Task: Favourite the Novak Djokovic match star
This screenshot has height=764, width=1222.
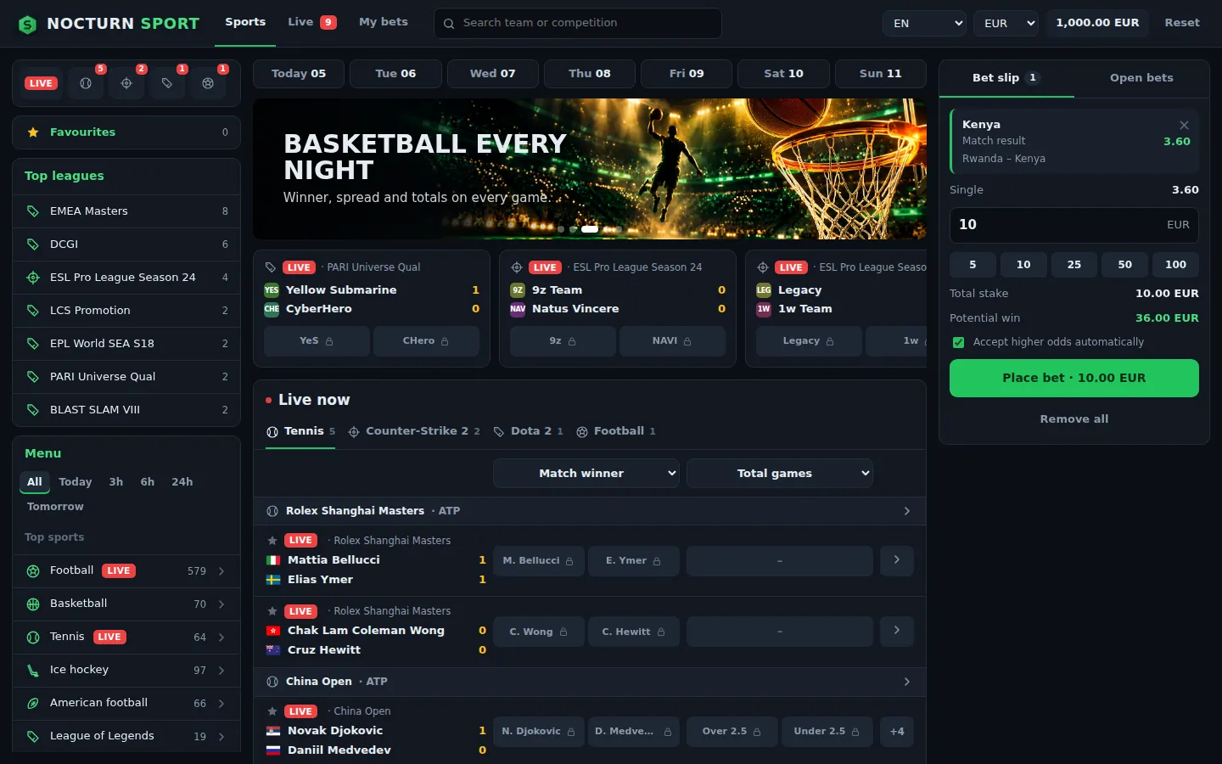Action: click(272, 711)
